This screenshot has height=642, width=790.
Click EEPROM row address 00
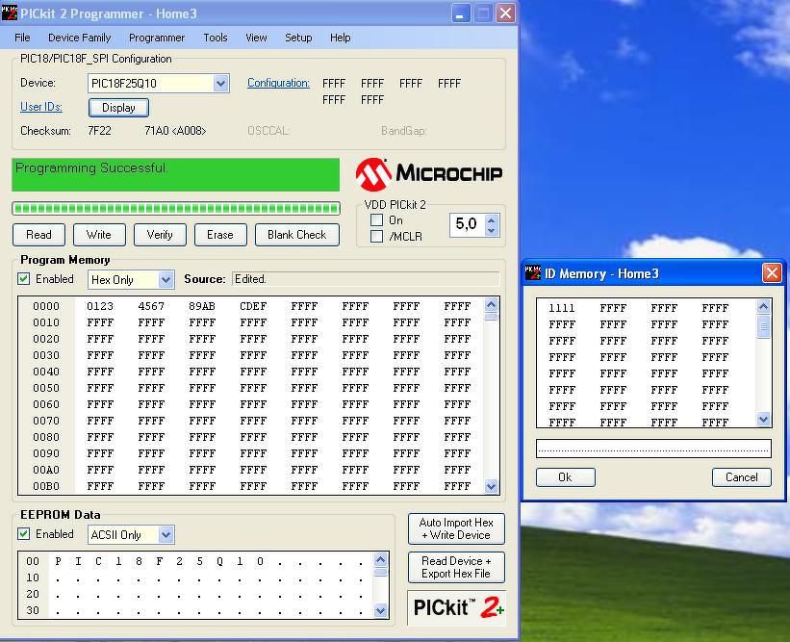(33, 561)
